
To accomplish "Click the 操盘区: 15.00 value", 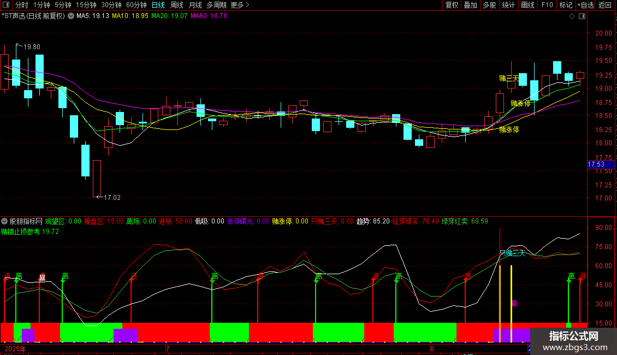I will tap(104, 222).
